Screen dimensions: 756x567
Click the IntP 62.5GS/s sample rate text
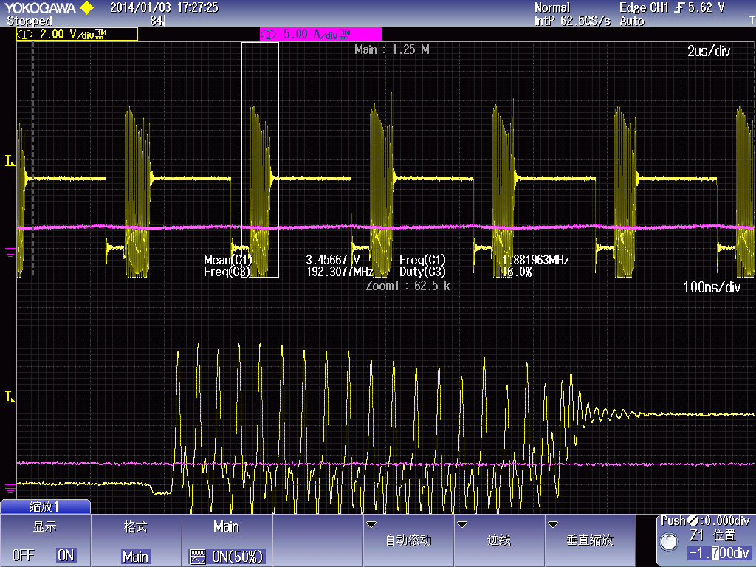(x=572, y=21)
